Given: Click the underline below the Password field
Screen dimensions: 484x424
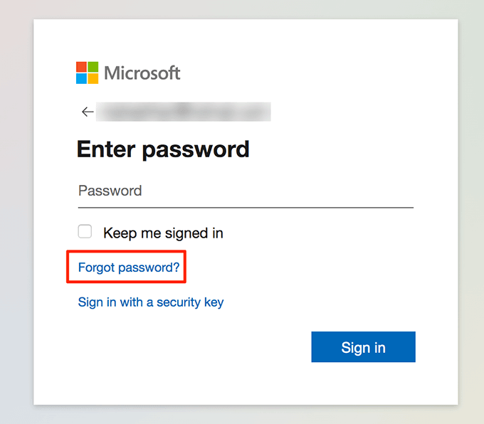Looking at the screenshot, I should [246, 207].
